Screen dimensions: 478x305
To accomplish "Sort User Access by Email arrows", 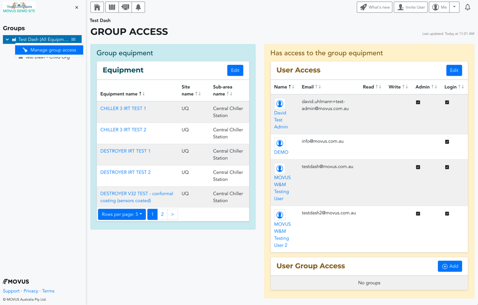I will (318, 87).
